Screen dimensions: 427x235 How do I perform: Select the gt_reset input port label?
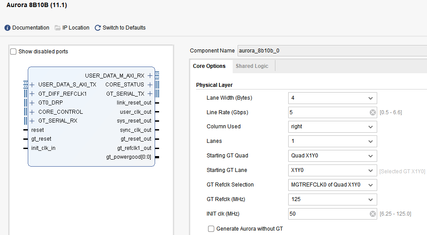pyautogui.click(x=41, y=139)
